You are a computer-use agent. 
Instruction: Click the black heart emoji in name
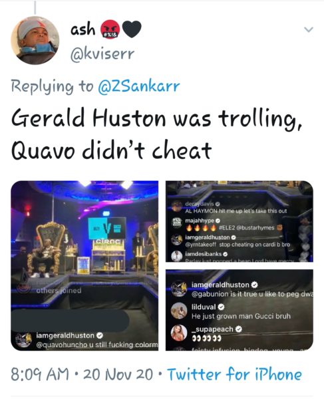click(x=132, y=29)
